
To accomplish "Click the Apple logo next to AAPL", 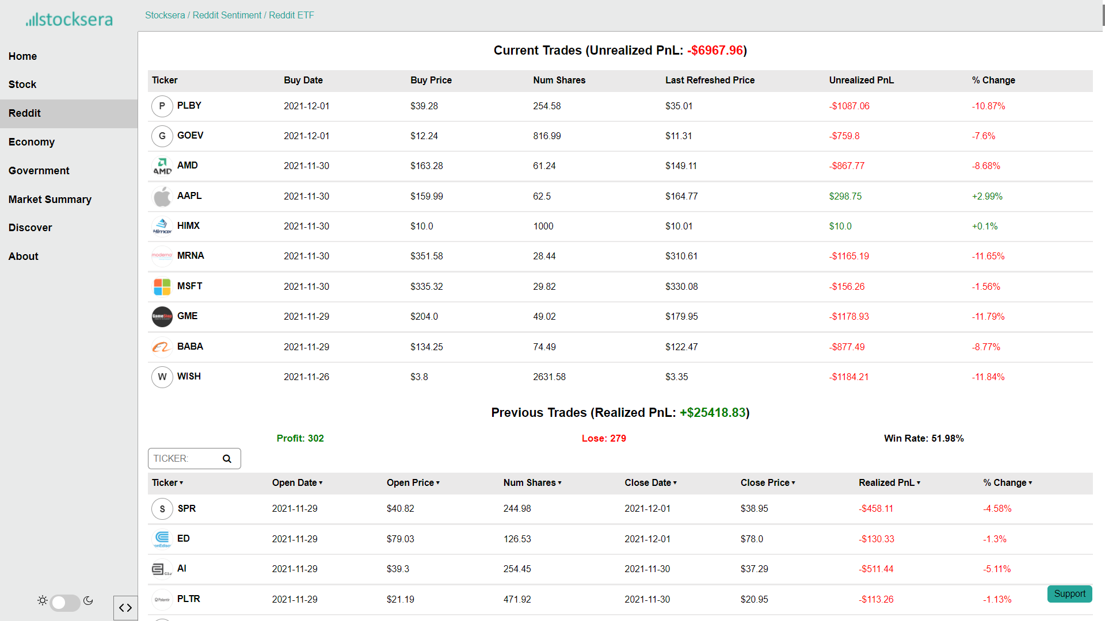I will [162, 197].
